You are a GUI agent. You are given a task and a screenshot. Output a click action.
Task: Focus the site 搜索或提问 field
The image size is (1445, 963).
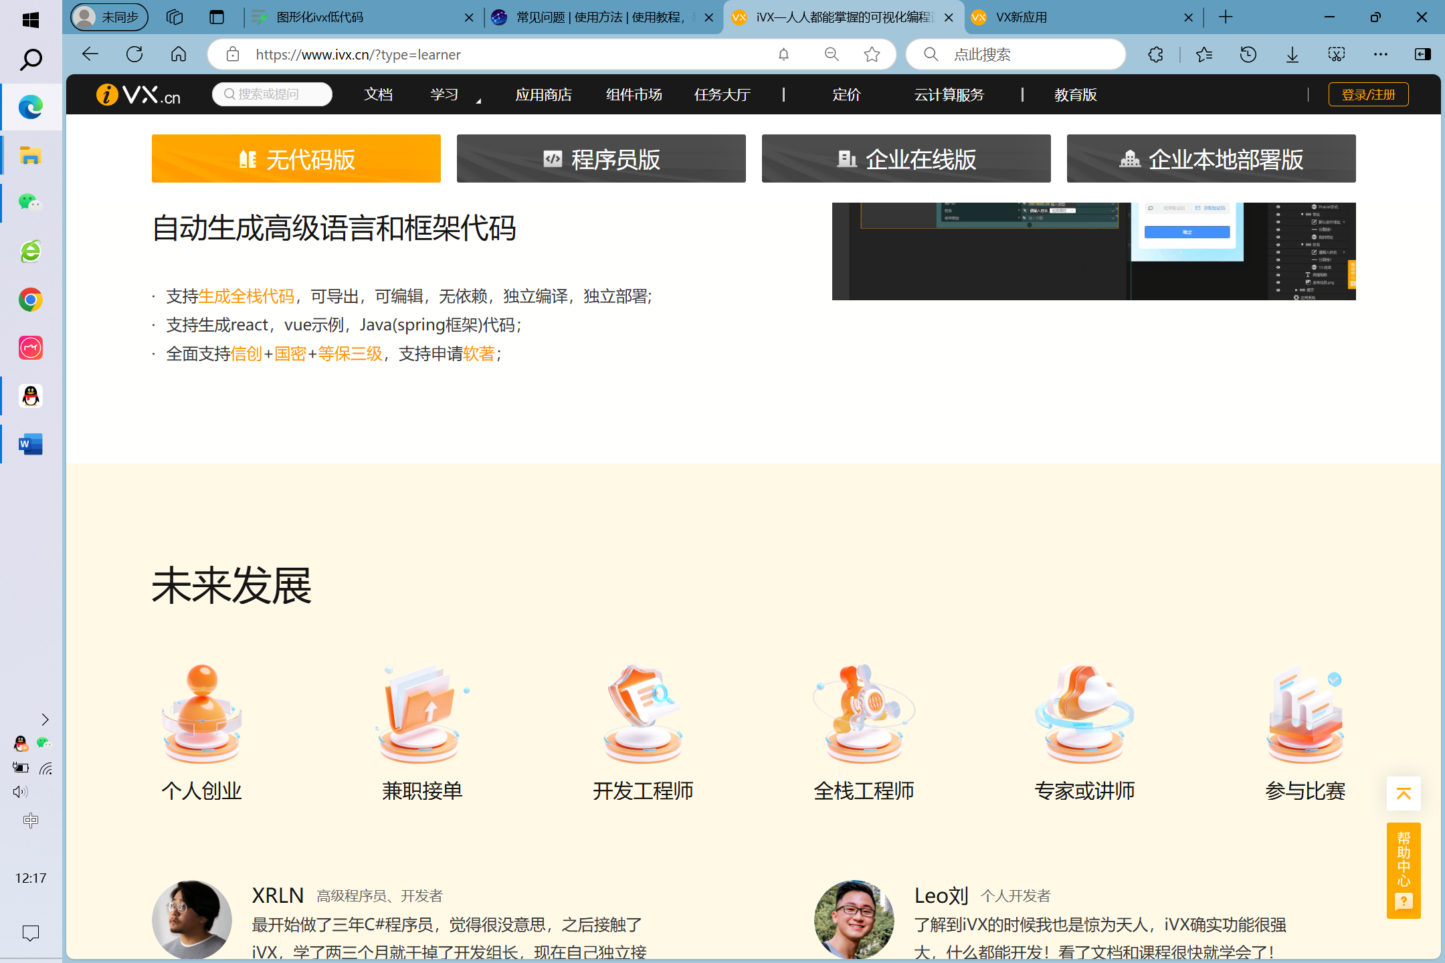point(272,94)
